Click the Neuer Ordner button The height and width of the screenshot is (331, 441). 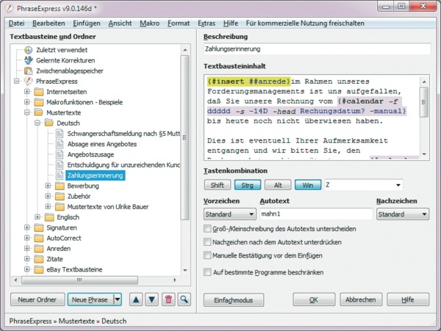tap(37, 299)
